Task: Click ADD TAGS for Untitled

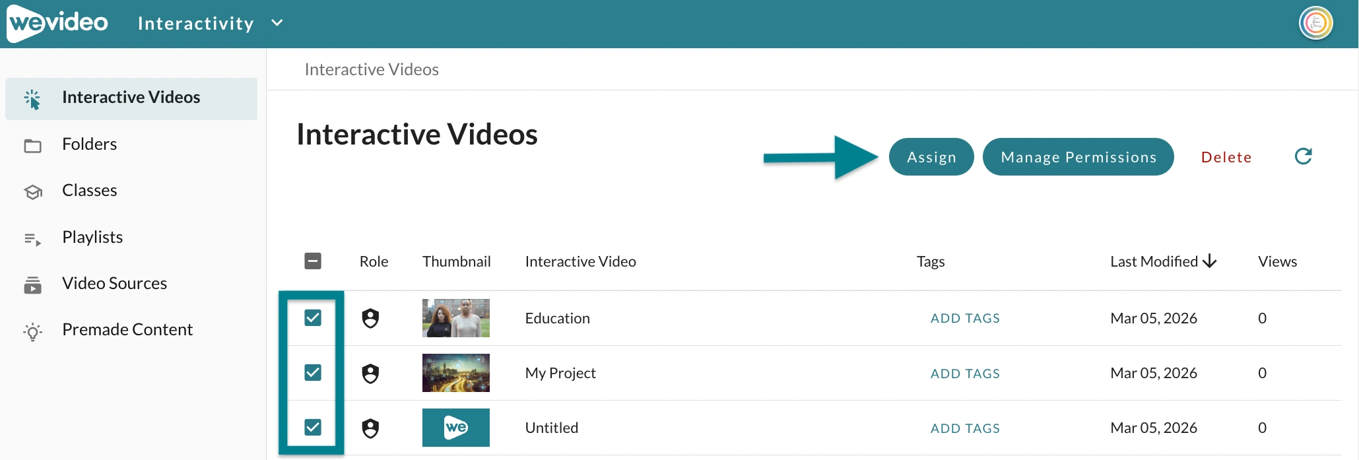Action: pyautogui.click(x=965, y=428)
